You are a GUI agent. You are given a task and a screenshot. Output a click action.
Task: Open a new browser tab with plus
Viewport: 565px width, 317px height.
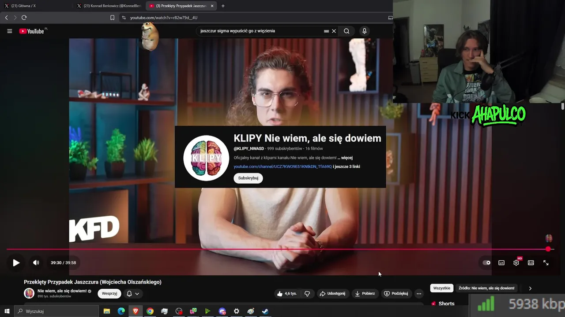pos(223,6)
